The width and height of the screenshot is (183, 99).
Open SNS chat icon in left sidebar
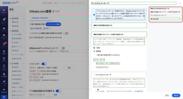[x=4, y=35]
